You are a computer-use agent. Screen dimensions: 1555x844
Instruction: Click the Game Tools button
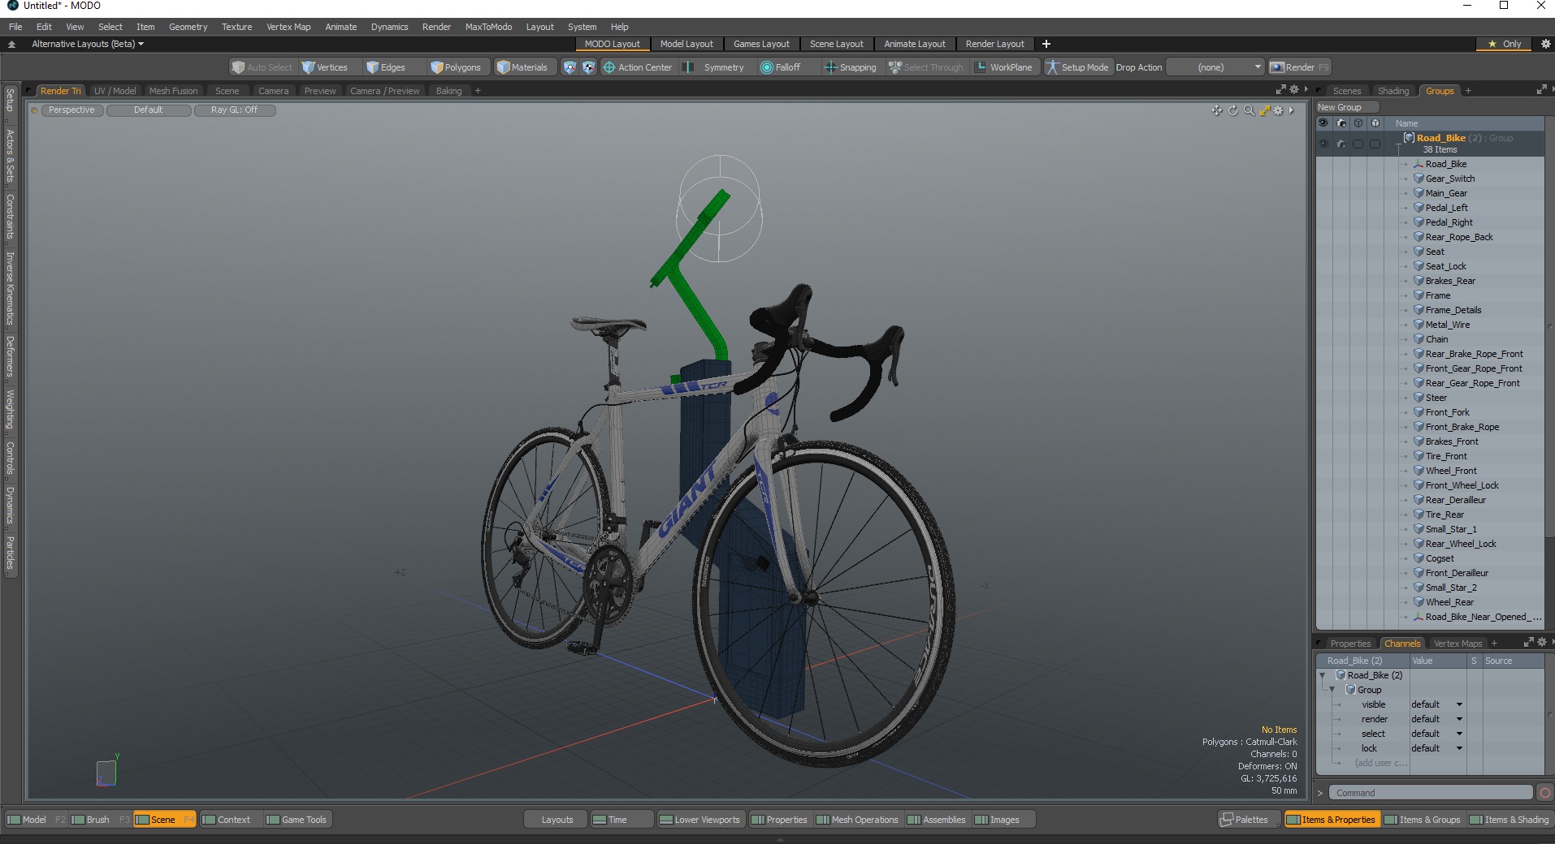point(297,820)
